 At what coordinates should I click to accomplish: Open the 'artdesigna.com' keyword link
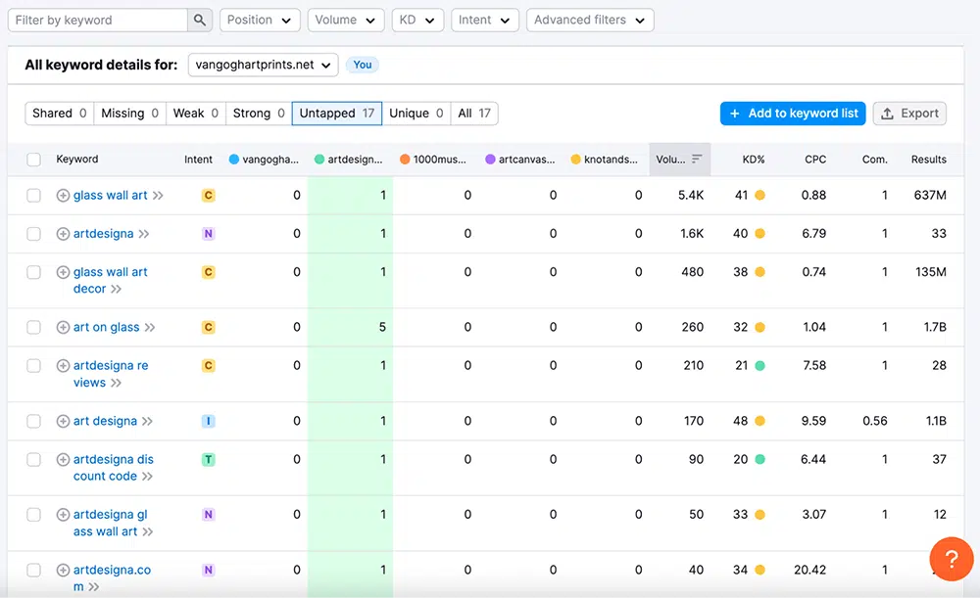[x=112, y=578]
